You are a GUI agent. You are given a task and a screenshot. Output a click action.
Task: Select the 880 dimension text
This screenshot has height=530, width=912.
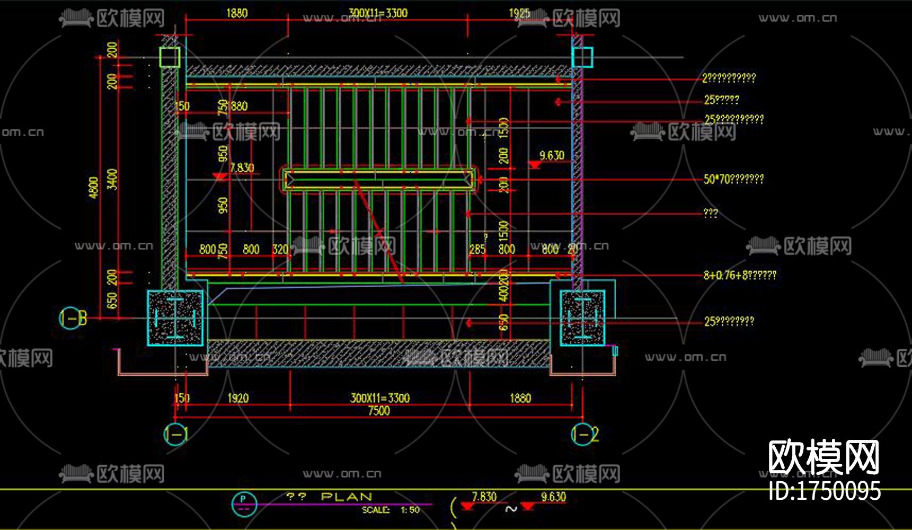239,106
